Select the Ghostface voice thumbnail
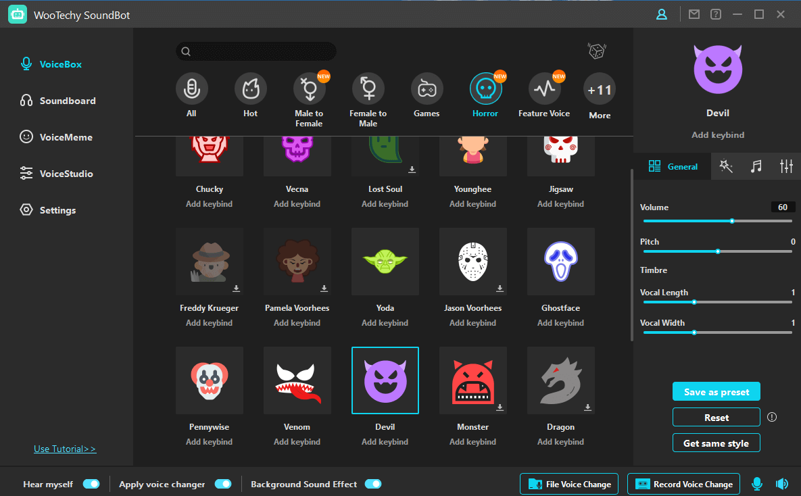The image size is (801, 496). click(560, 262)
